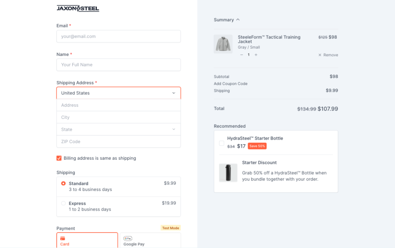The height and width of the screenshot is (248, 395).
Task: Click the City input field
Action: click(x=118, y=117)
